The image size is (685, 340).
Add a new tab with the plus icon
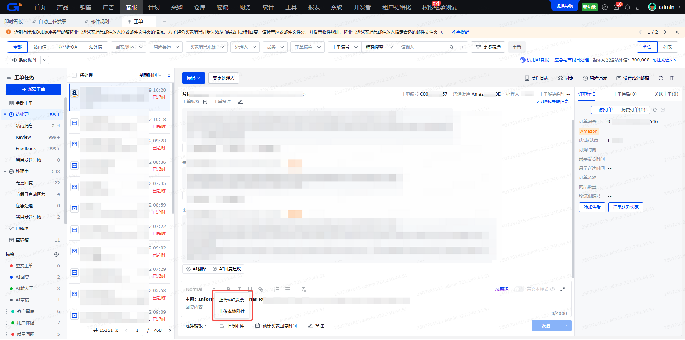click(x=164, y=21)
